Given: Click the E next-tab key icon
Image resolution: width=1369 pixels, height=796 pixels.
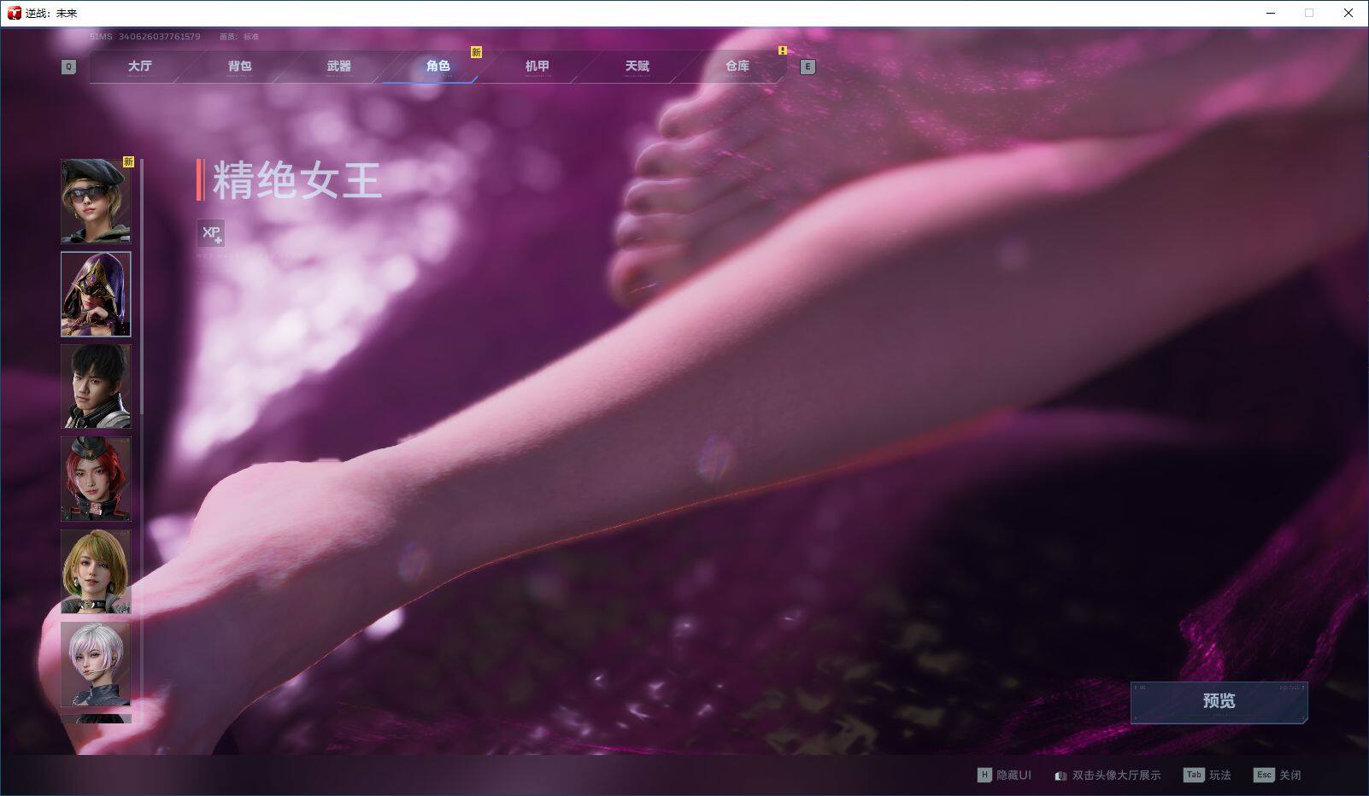Looking at the screenshot, I should pyautogui.click(x=808, y=67).
